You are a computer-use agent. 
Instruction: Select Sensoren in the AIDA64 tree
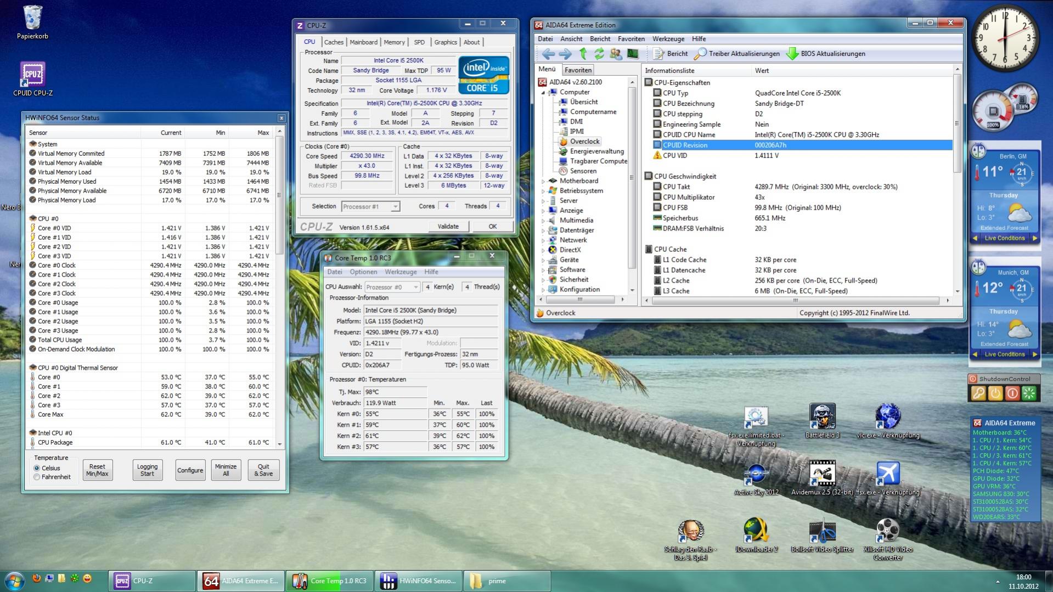(x=583, y=171)
